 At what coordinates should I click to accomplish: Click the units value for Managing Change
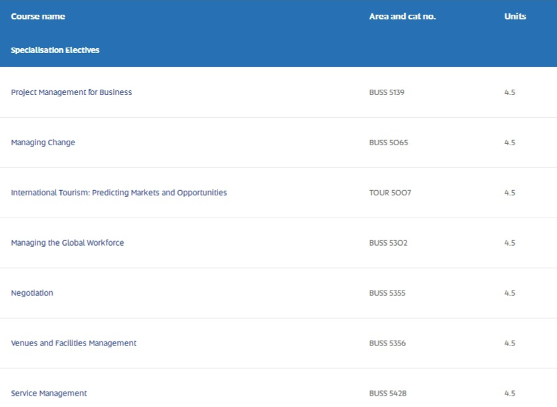coord(509,143)
